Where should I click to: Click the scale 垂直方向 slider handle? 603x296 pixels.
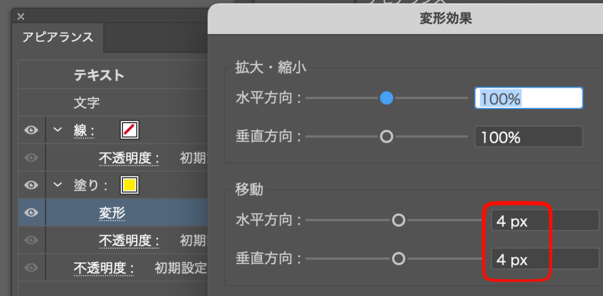pyautogui.click(x=386, y=137)
